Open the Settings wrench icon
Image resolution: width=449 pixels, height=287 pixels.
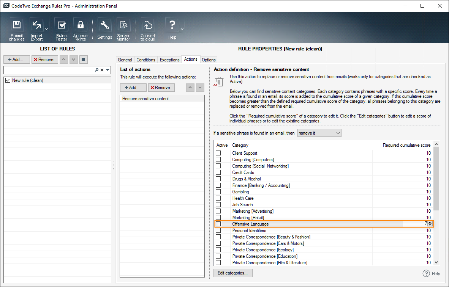pos(104,29)
